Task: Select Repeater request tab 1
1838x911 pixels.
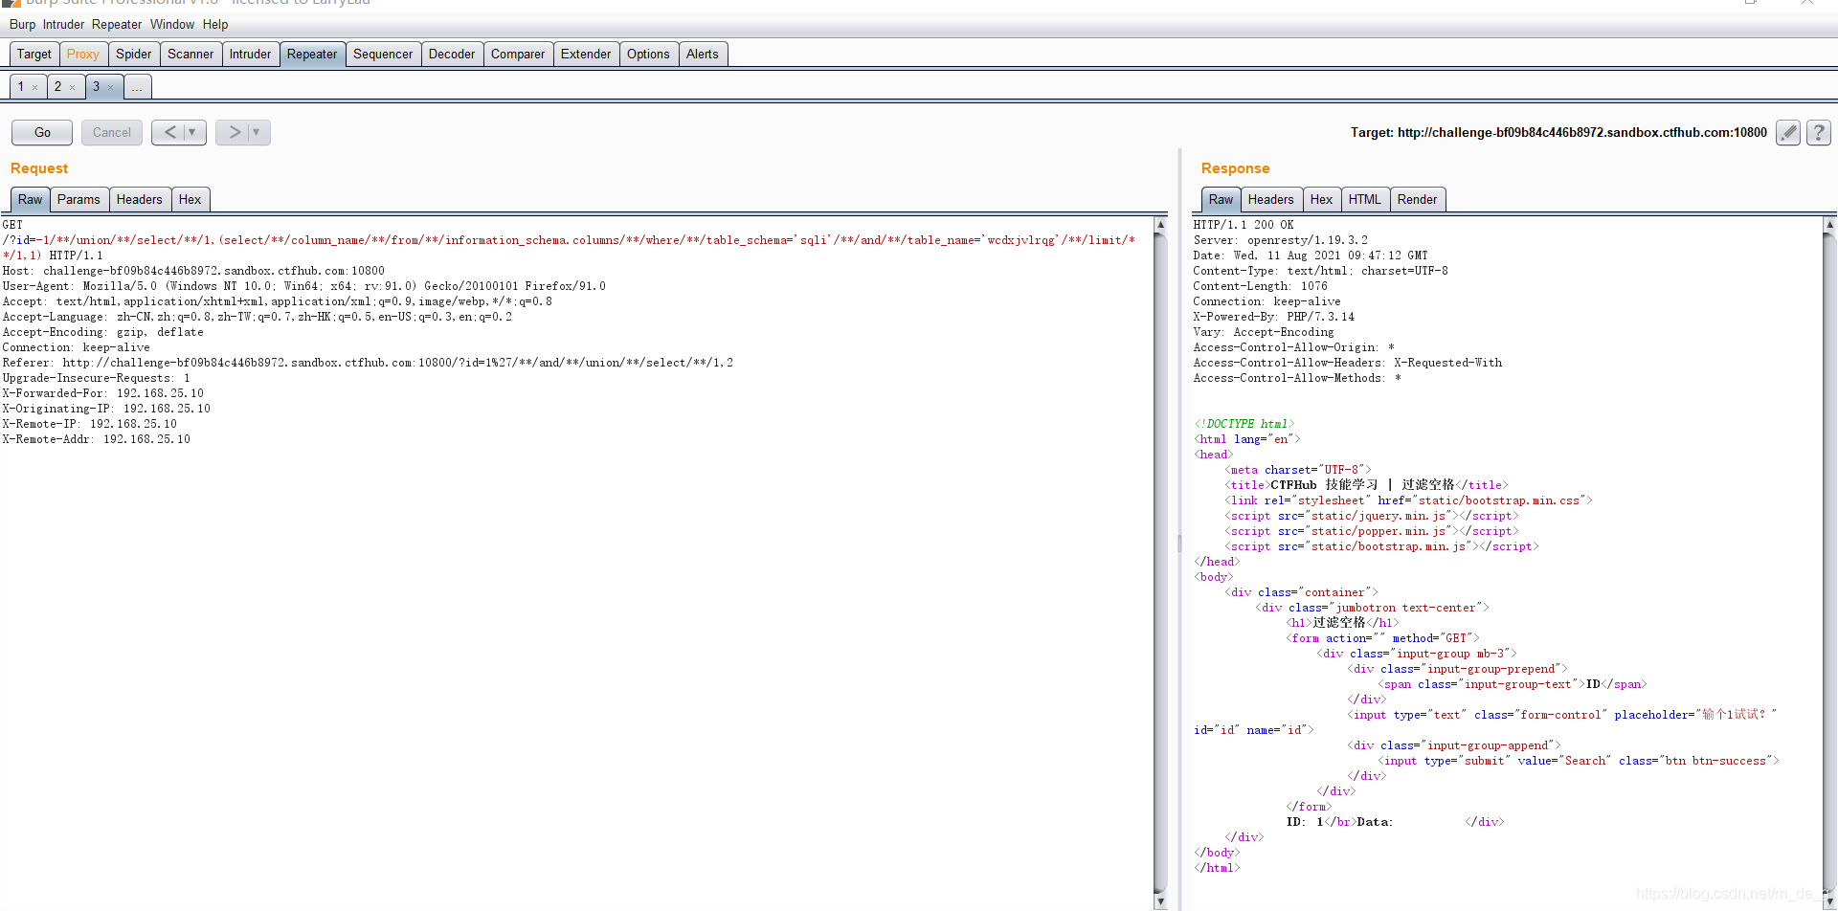Action: coord(21,87)
